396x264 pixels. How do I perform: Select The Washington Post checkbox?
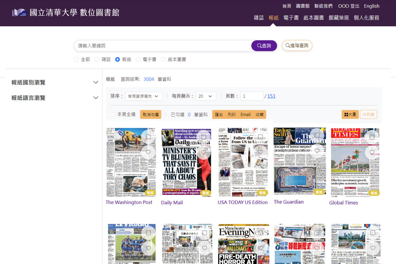(x=148, y=137)
